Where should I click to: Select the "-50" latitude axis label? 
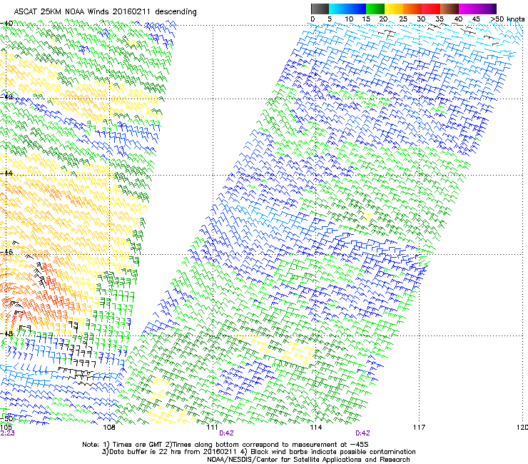[x=7, y=418]
